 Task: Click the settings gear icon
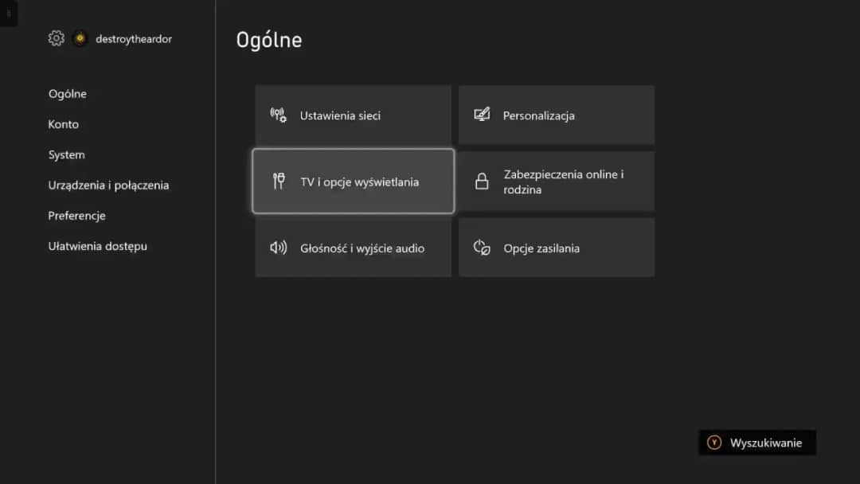pyautogui.click(x=56, y=38)
